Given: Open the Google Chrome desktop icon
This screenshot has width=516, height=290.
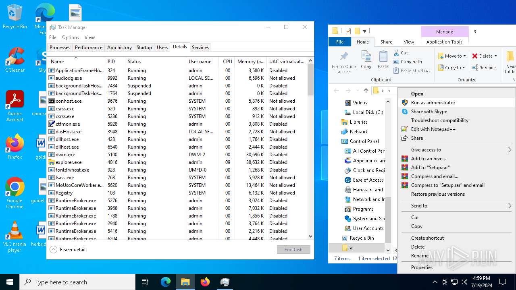Looking at the screenshot, I should (15, 193).
